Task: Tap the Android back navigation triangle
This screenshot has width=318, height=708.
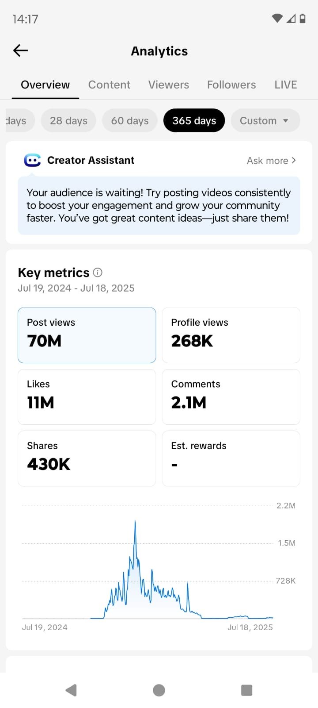Action: click(71, 690)
